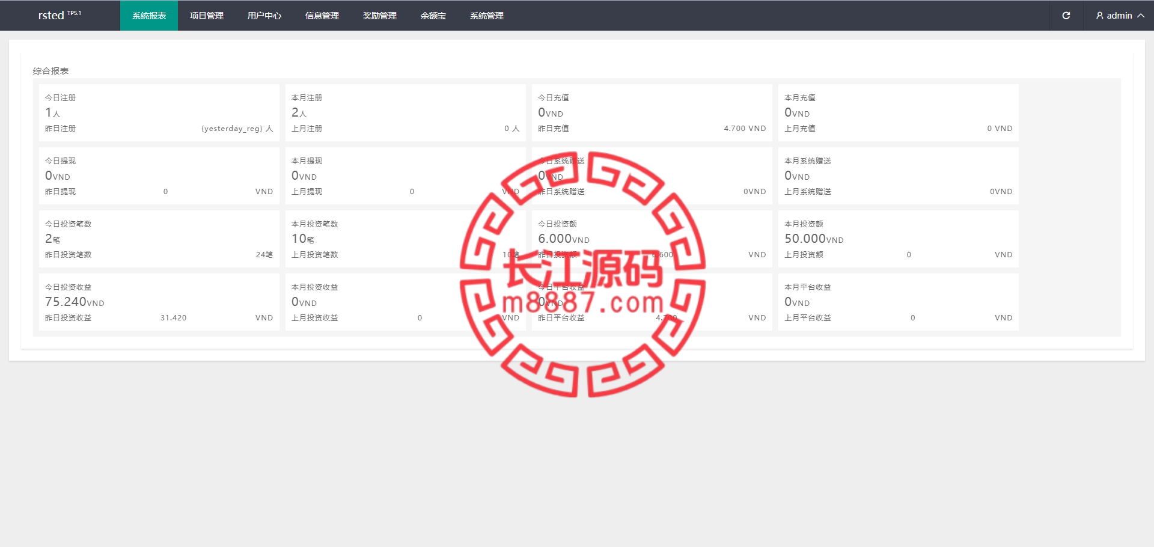Click the admin user icon

point(1100,16)
